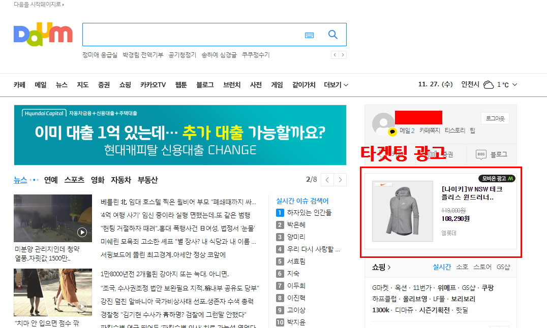Switch to the 연예 tab
This screenshot has width=547, height=328.
click(x=51, y=180)
